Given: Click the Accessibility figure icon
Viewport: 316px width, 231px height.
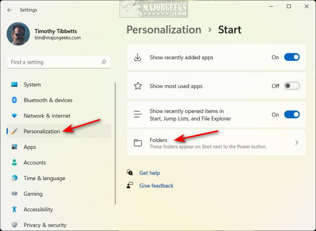Looking at the screenshot, I should 14,209.
